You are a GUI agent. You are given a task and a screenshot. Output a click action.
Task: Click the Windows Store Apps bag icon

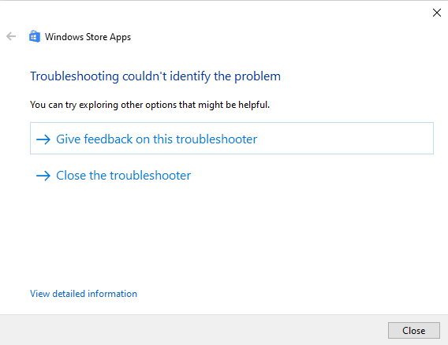[x=35, y=36]
